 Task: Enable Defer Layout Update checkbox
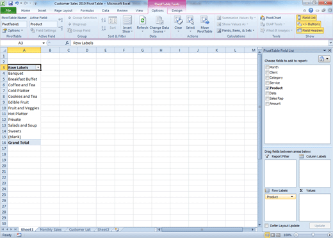point(266,226)
